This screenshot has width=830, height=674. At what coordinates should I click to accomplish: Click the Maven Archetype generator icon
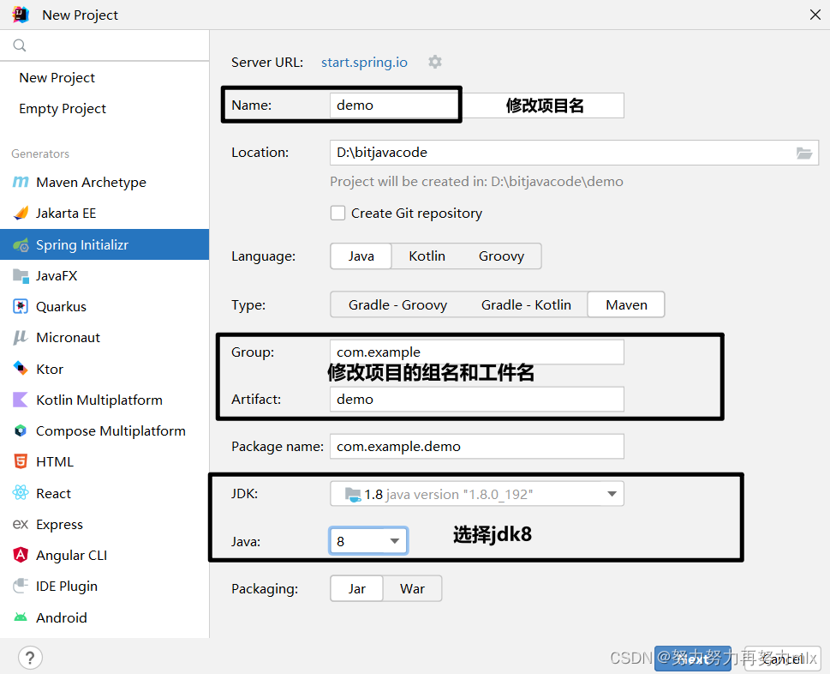21,183
